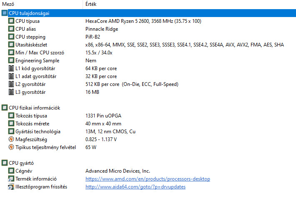Click the L1 kód gyorsítótár chip icon
The image size is (296, 198).
(11, 68)
